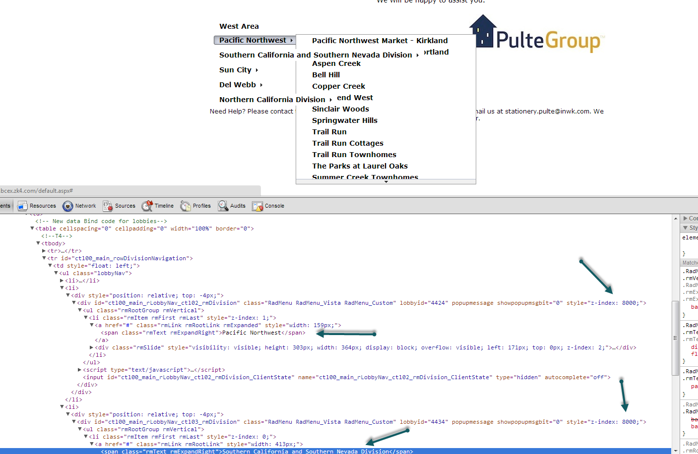
Task: Expand the collapsed tr node
Action: click(x=44, y=251)
